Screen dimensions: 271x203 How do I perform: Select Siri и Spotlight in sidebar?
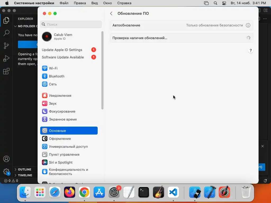[69, 163]
